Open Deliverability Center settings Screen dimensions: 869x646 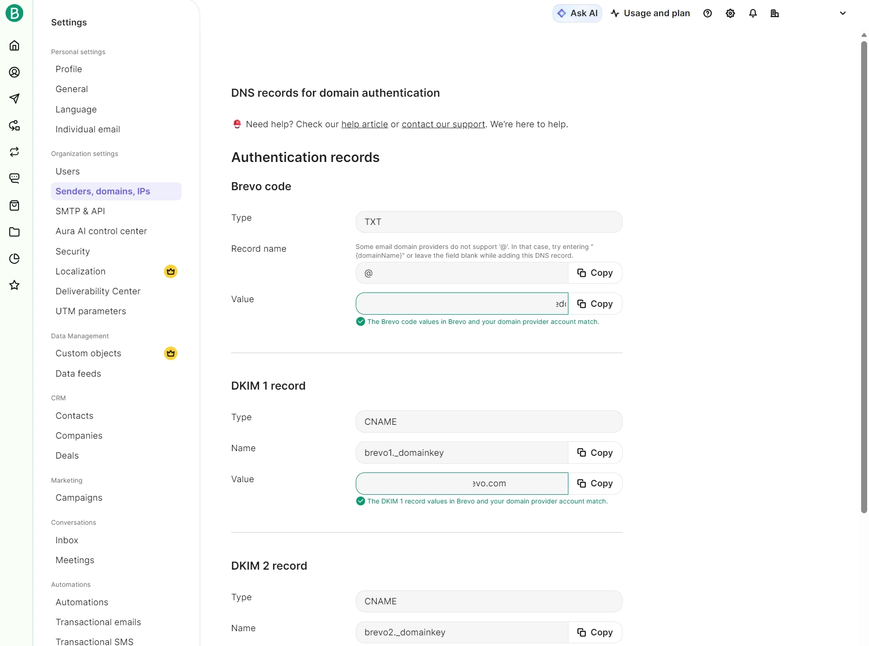(x=98, y=291)
